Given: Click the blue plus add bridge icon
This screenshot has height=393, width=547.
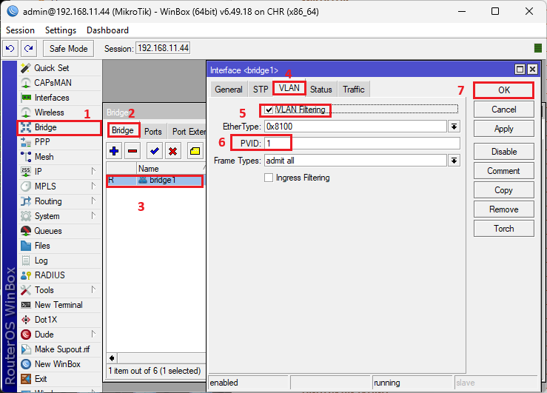Looking at the screenshot, I should pos(114,151).
